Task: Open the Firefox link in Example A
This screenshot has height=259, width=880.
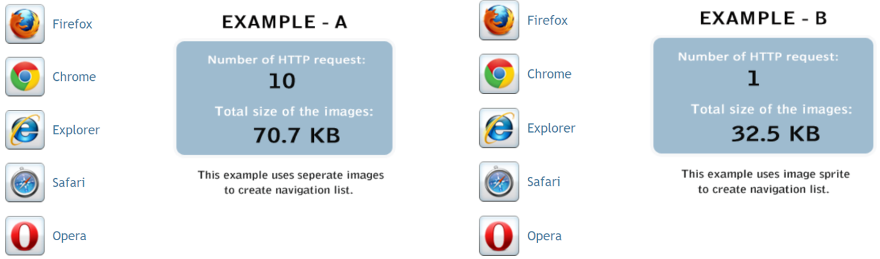Action: 72,24
